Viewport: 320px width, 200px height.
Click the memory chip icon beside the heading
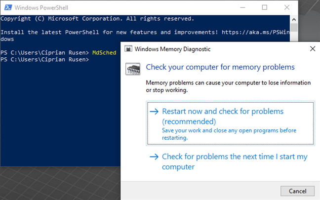(133, 69)
